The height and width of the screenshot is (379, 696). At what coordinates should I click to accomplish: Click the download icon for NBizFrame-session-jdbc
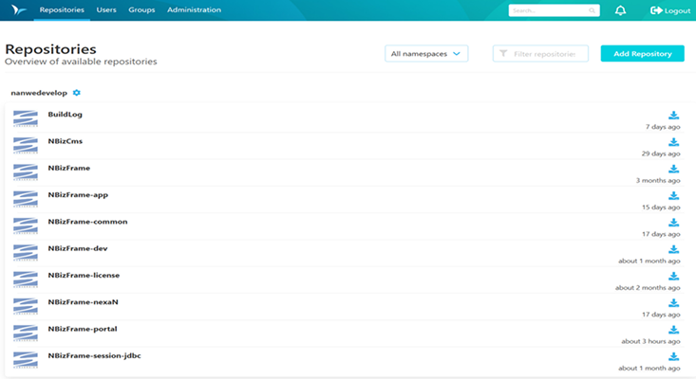click(x=674, y=356)
